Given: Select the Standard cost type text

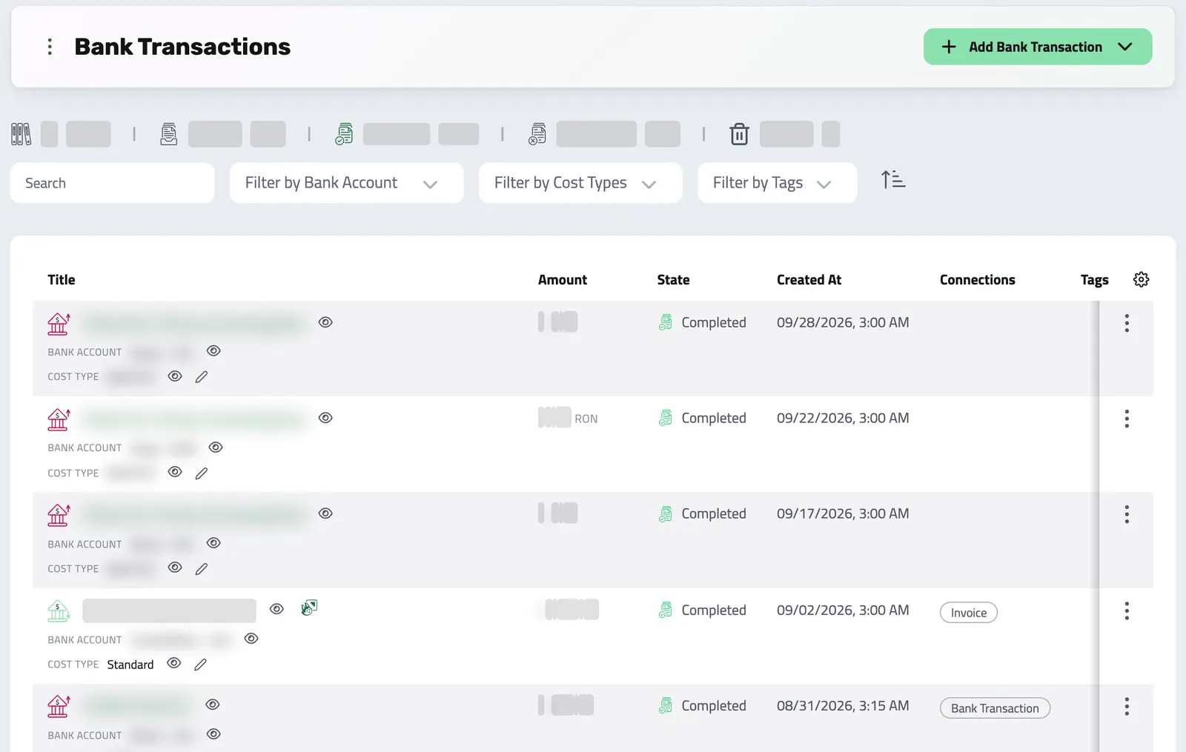Looking at the screenshot, I should [x=130, y=665].
